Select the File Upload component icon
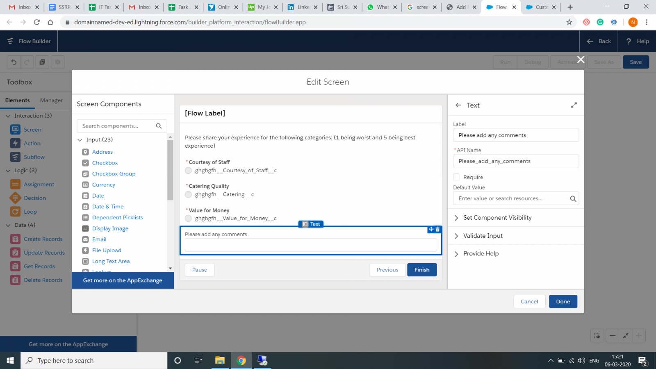Image resolution: width=656 pixels, height=369 pixels. point(85,251)
